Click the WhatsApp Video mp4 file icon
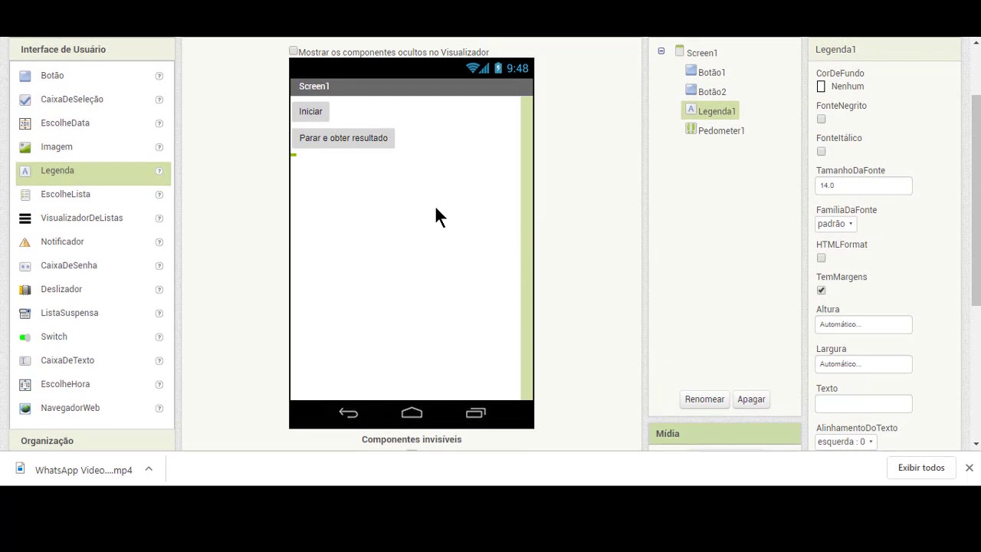The height and width of the screenshot is (552, 981). [x=21, y=469]
